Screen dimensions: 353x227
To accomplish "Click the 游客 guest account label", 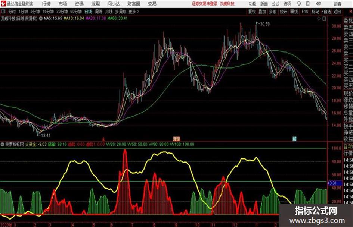I will [338, 4].
